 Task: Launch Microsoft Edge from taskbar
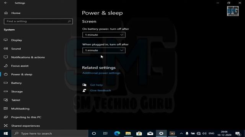(x=117, y=134)
